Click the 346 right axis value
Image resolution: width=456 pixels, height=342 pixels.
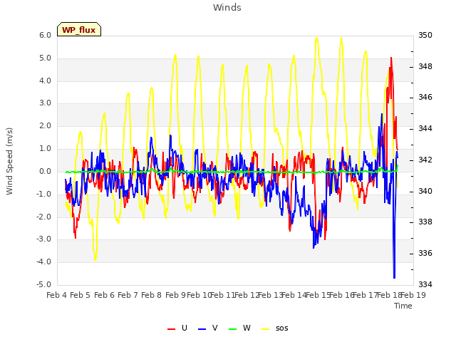coord(425,97)
